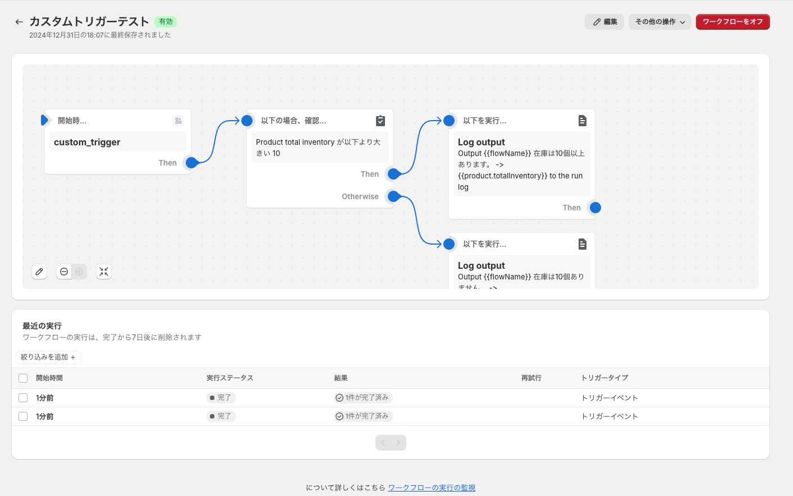This screenshot has width=793, height=496.
Task: Click first row's 完了 status badge
Action: click(221, 398)
